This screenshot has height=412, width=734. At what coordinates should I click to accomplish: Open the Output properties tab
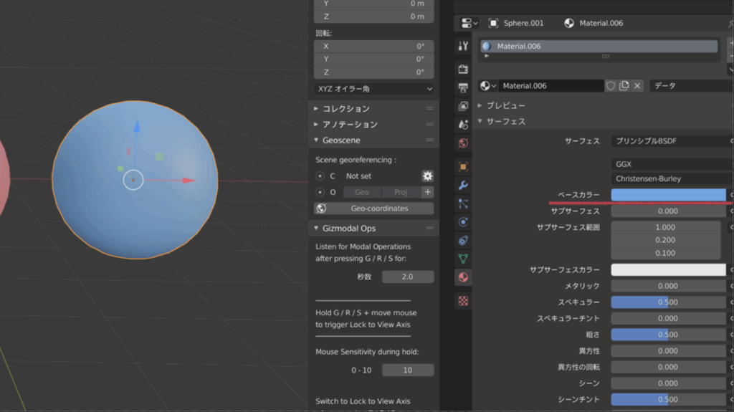(x=463, y=87)
